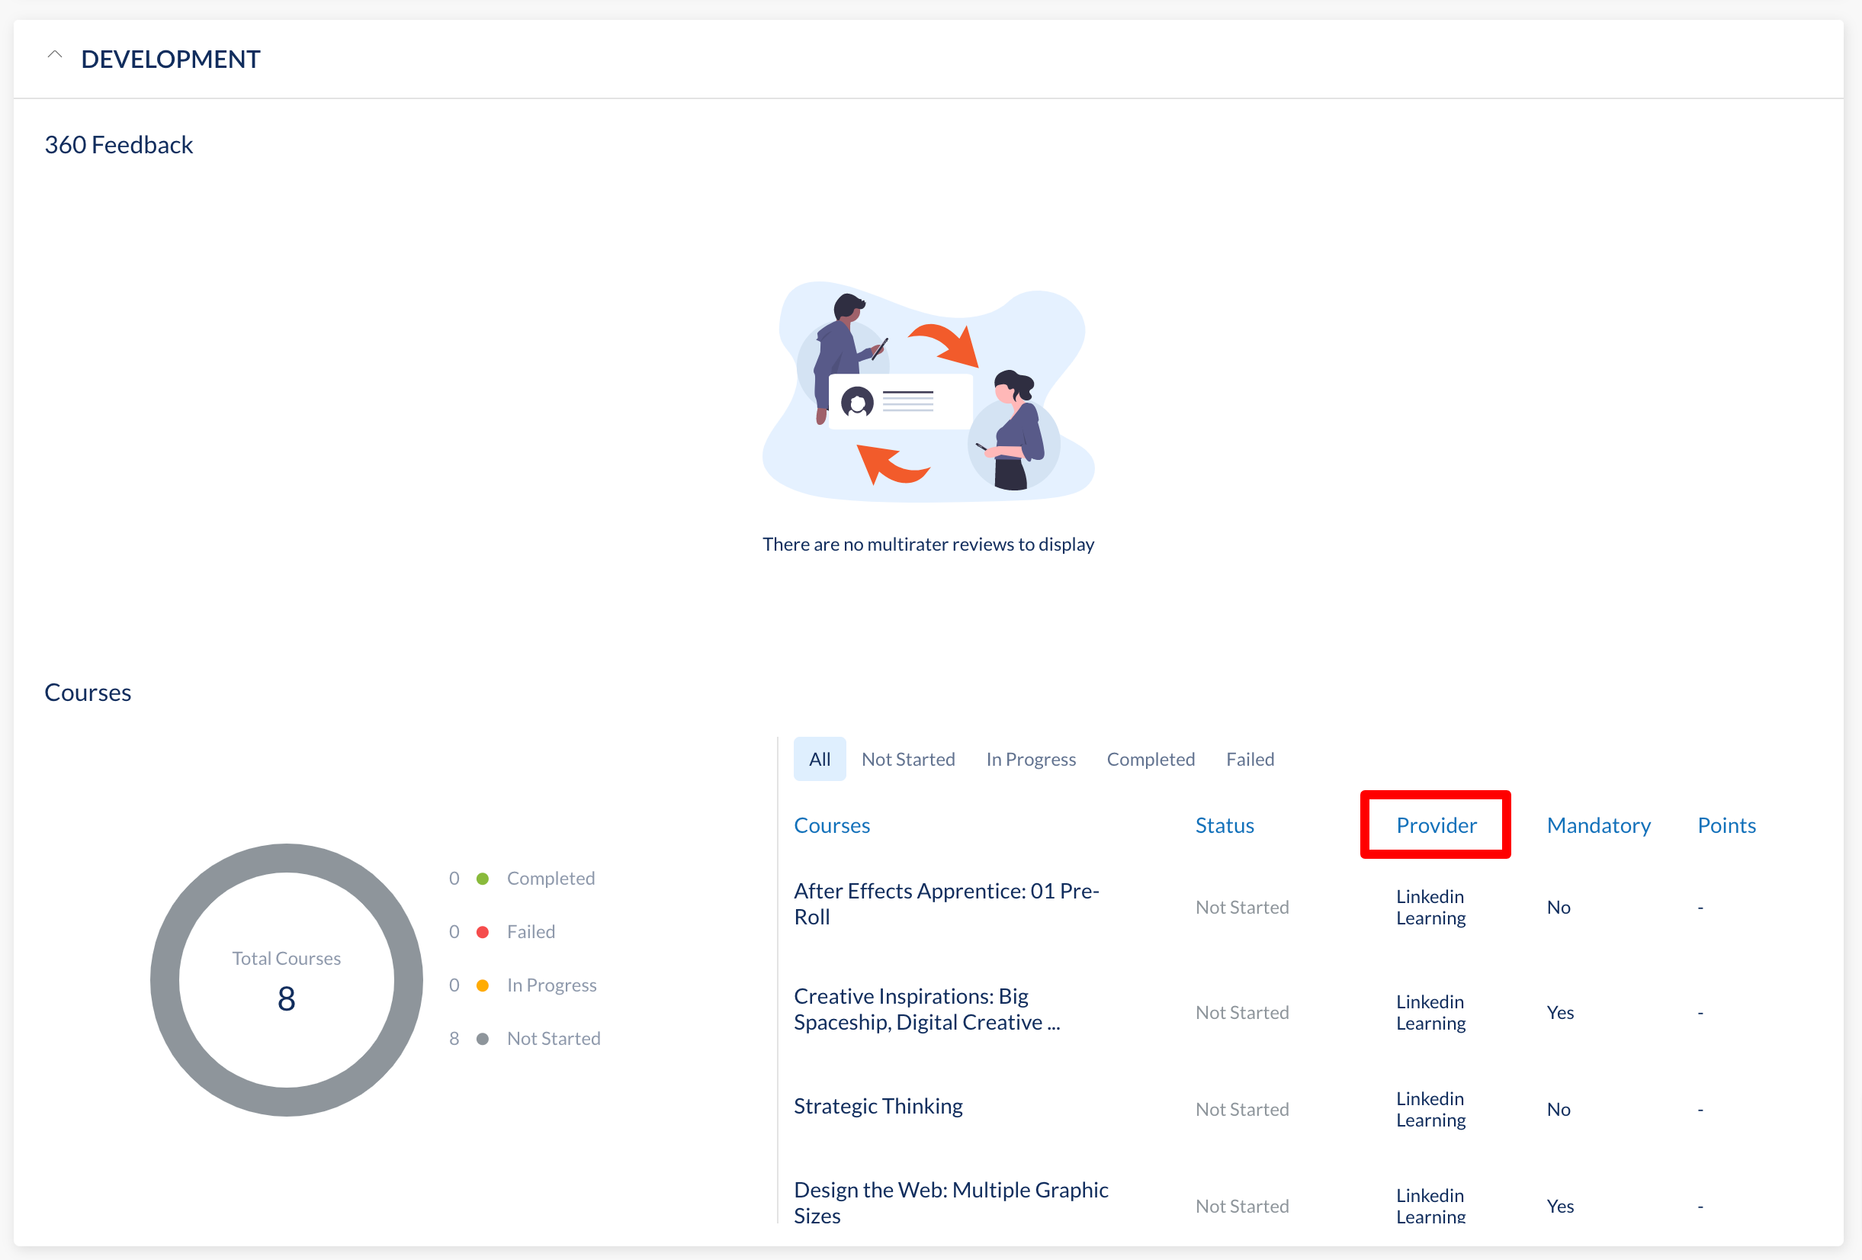Select the Not Started tab filter
1862x1260 pixels.
click(x=908, y=758)
